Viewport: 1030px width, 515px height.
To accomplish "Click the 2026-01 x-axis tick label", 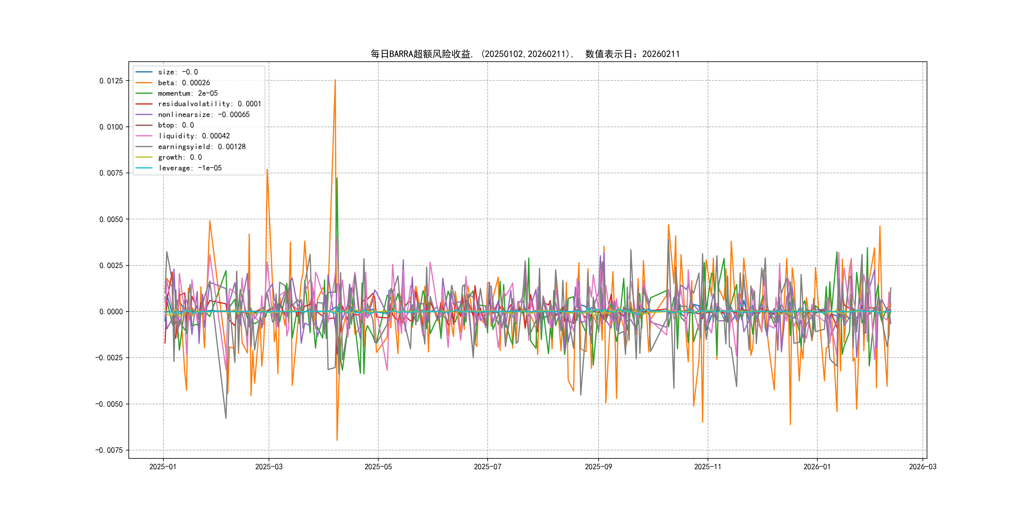I will tap(817, 467).
